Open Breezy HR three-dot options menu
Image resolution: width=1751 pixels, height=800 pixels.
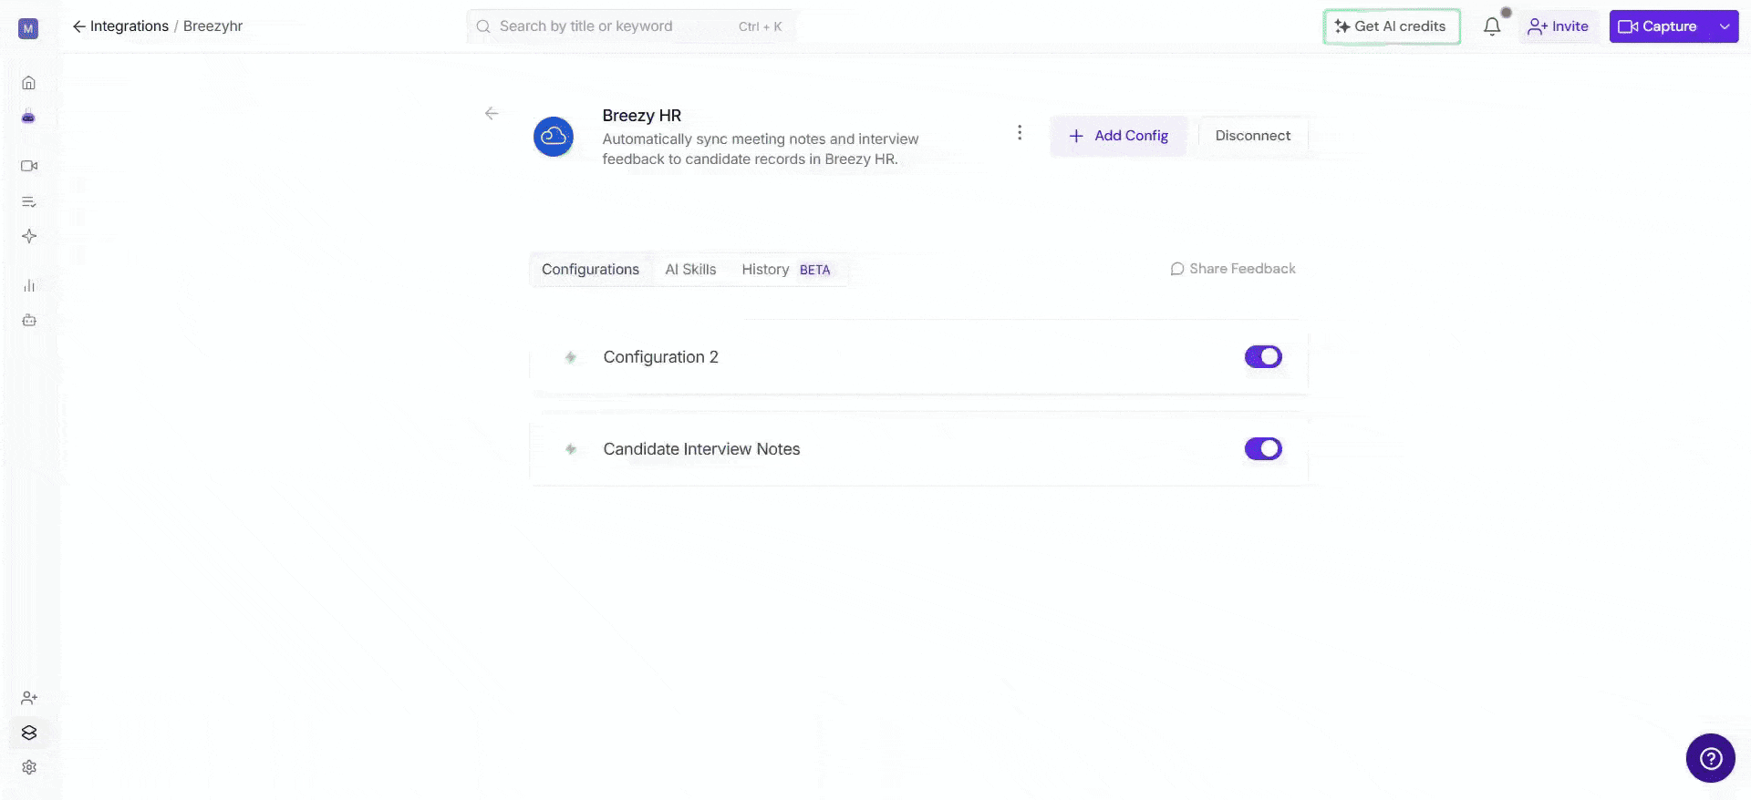point(1020,133)
